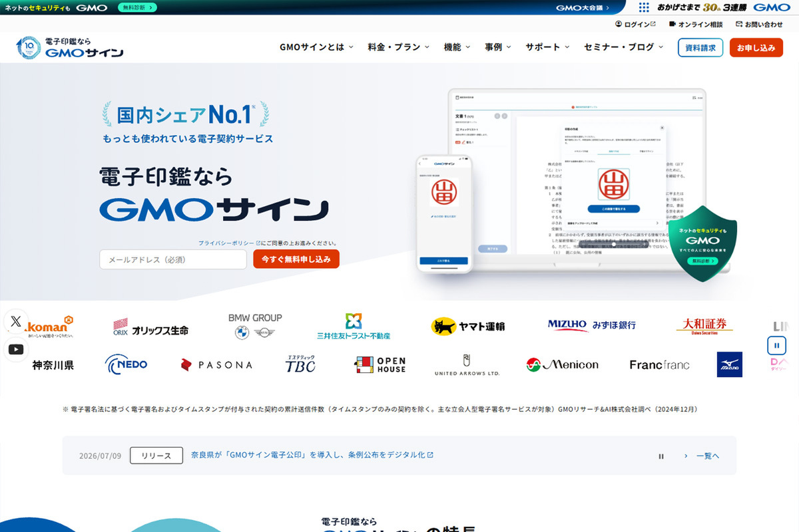This screenshot has width=799, height=532.
Task: Click the NEDO logo
Action: [127, 364]
